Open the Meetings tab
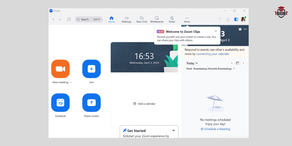 tap(126, 20)
